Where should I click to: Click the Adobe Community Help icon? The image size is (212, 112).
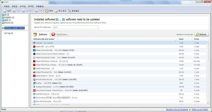(x=34, y=50)
